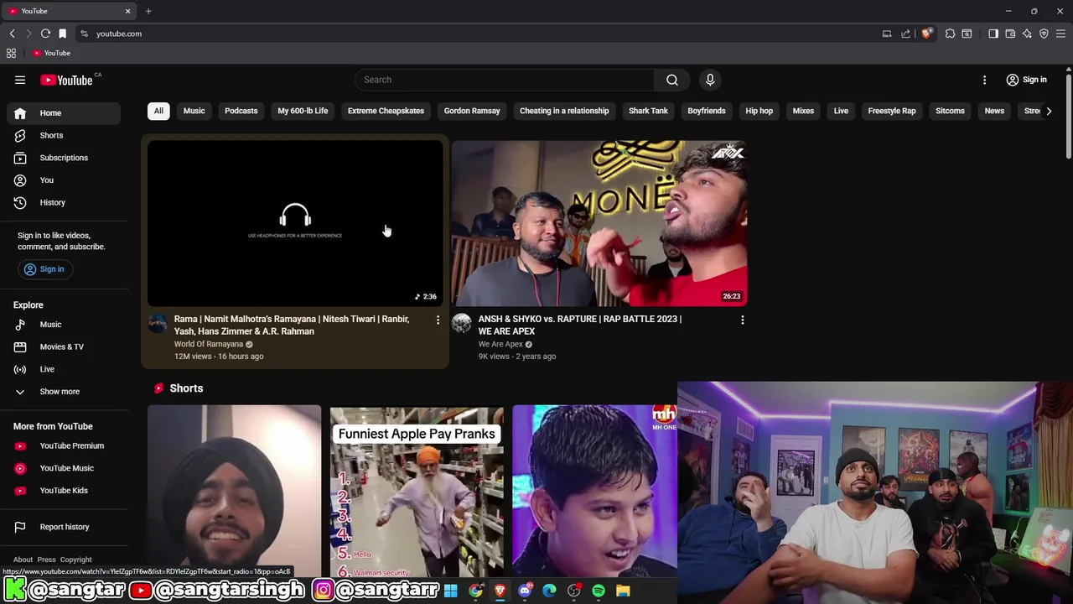Start voice search with the microphone icon
The height and width of the screenshot is (604, 1073).
point(710,80)
